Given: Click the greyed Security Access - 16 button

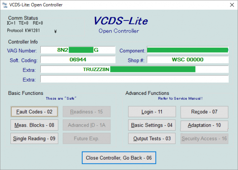Looking at the screenshot, I should pyautogui.click(x=204, y=139).
